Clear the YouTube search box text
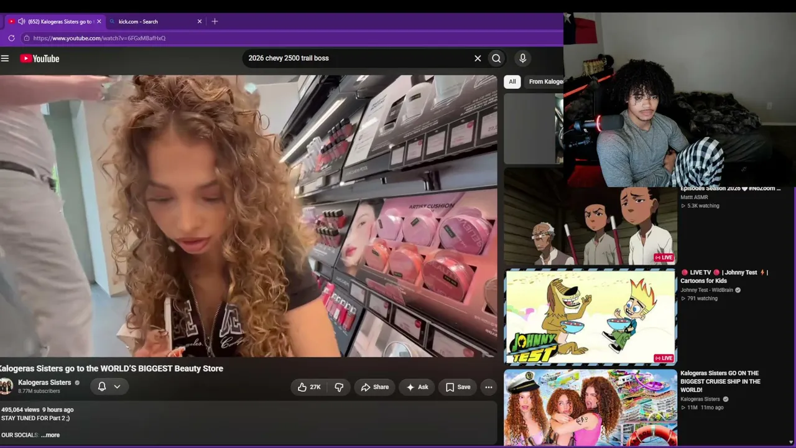 478,58
